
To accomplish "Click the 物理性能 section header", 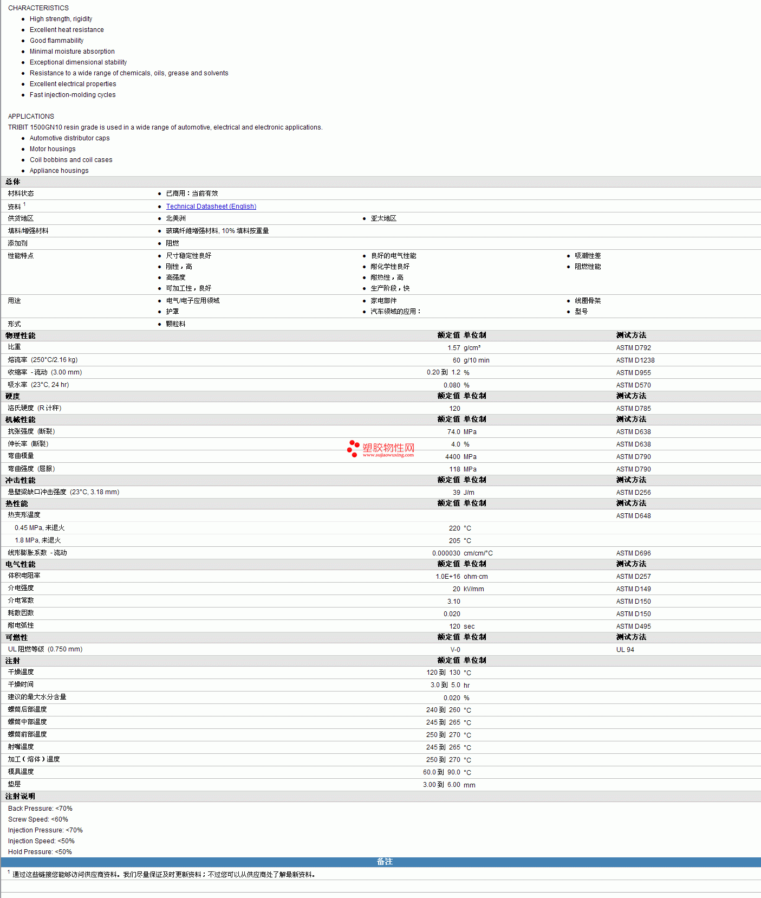I will pyautogui.click(x=20, y=336).
